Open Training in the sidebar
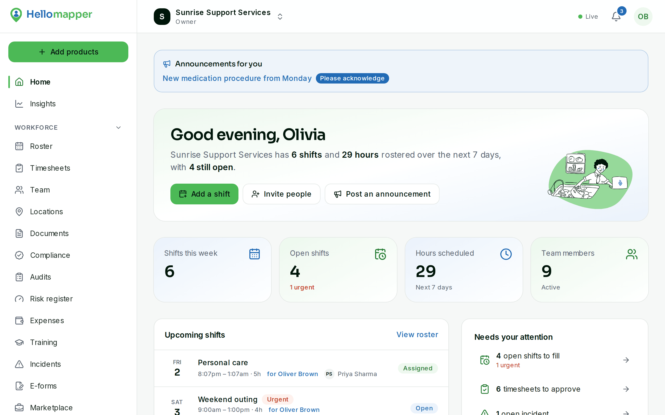Image resolution: width=665 pixels, height=415 pixels. (x=68, y=342)
